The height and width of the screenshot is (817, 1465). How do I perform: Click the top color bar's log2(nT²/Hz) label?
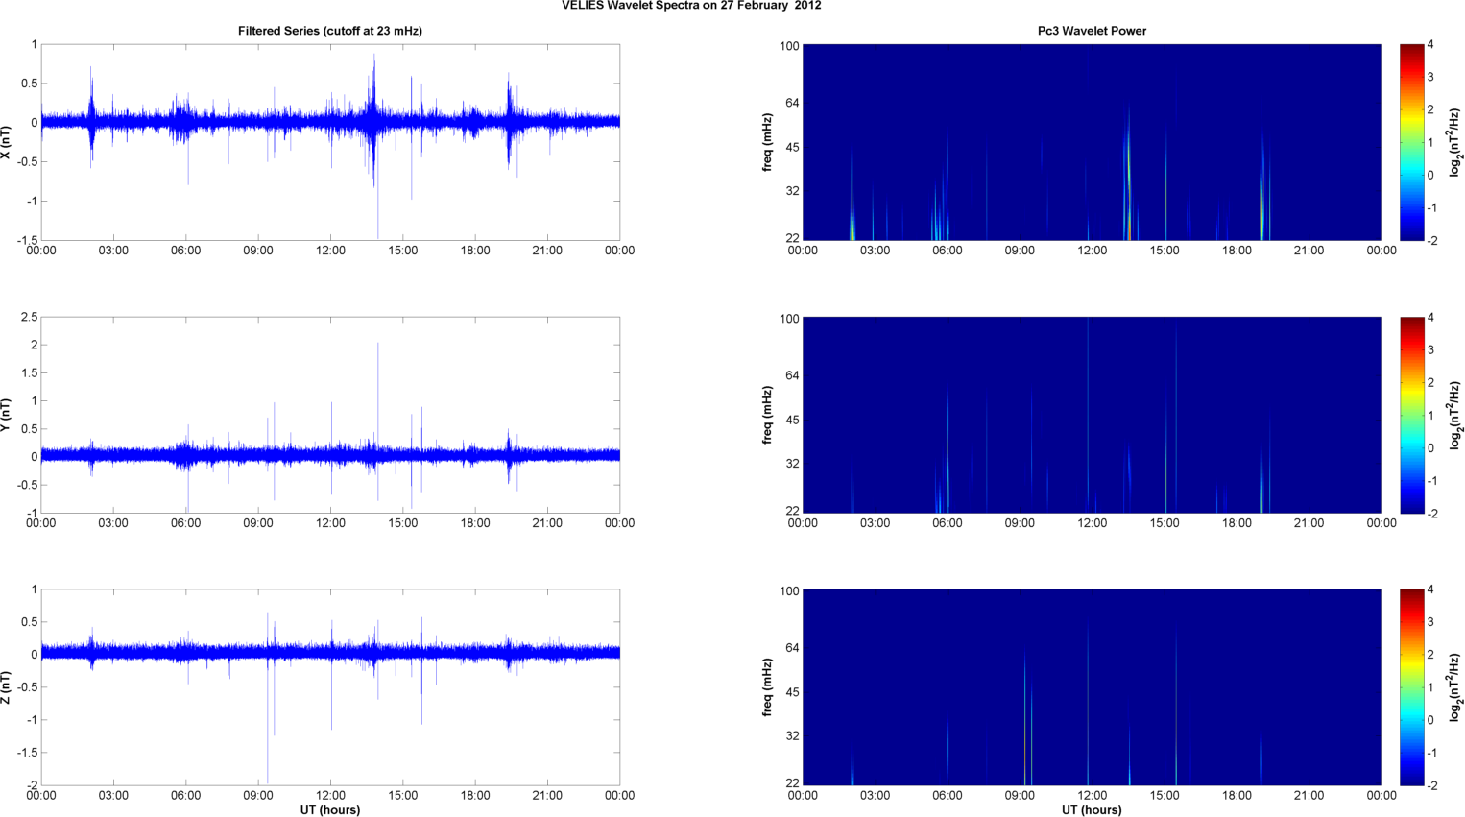1455,142
